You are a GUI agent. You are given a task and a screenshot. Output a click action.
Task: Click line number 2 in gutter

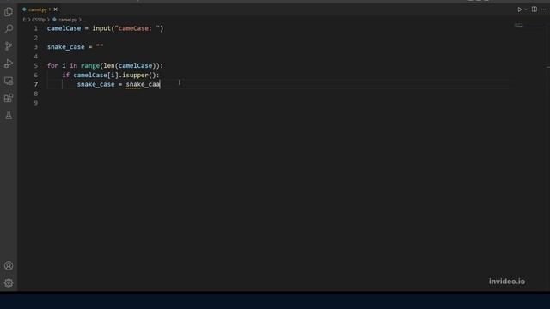36,38
